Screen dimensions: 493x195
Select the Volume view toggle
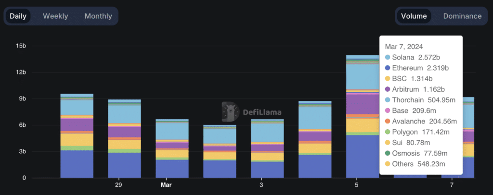pyautogui.click(x=414, y=16)
